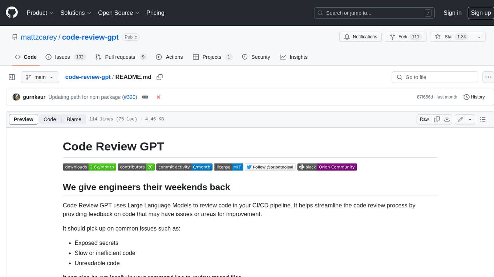Open the Raw file view

point(424,119)
